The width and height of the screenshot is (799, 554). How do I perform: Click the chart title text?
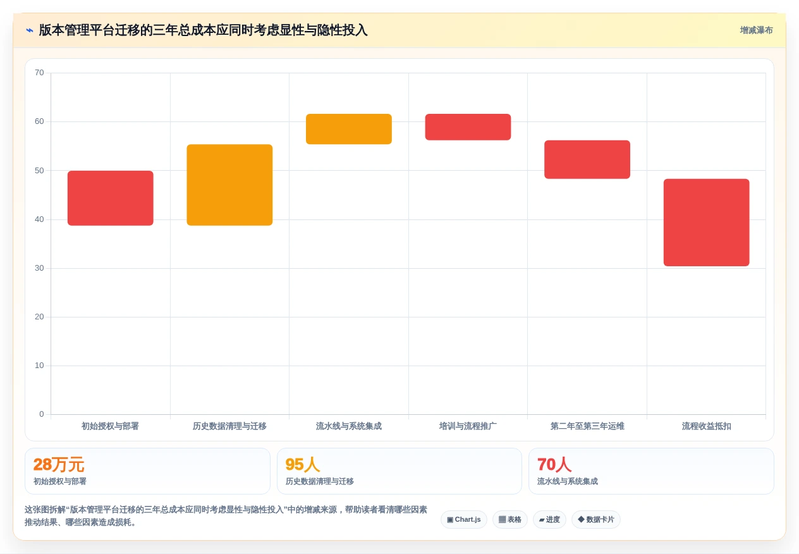203,30
